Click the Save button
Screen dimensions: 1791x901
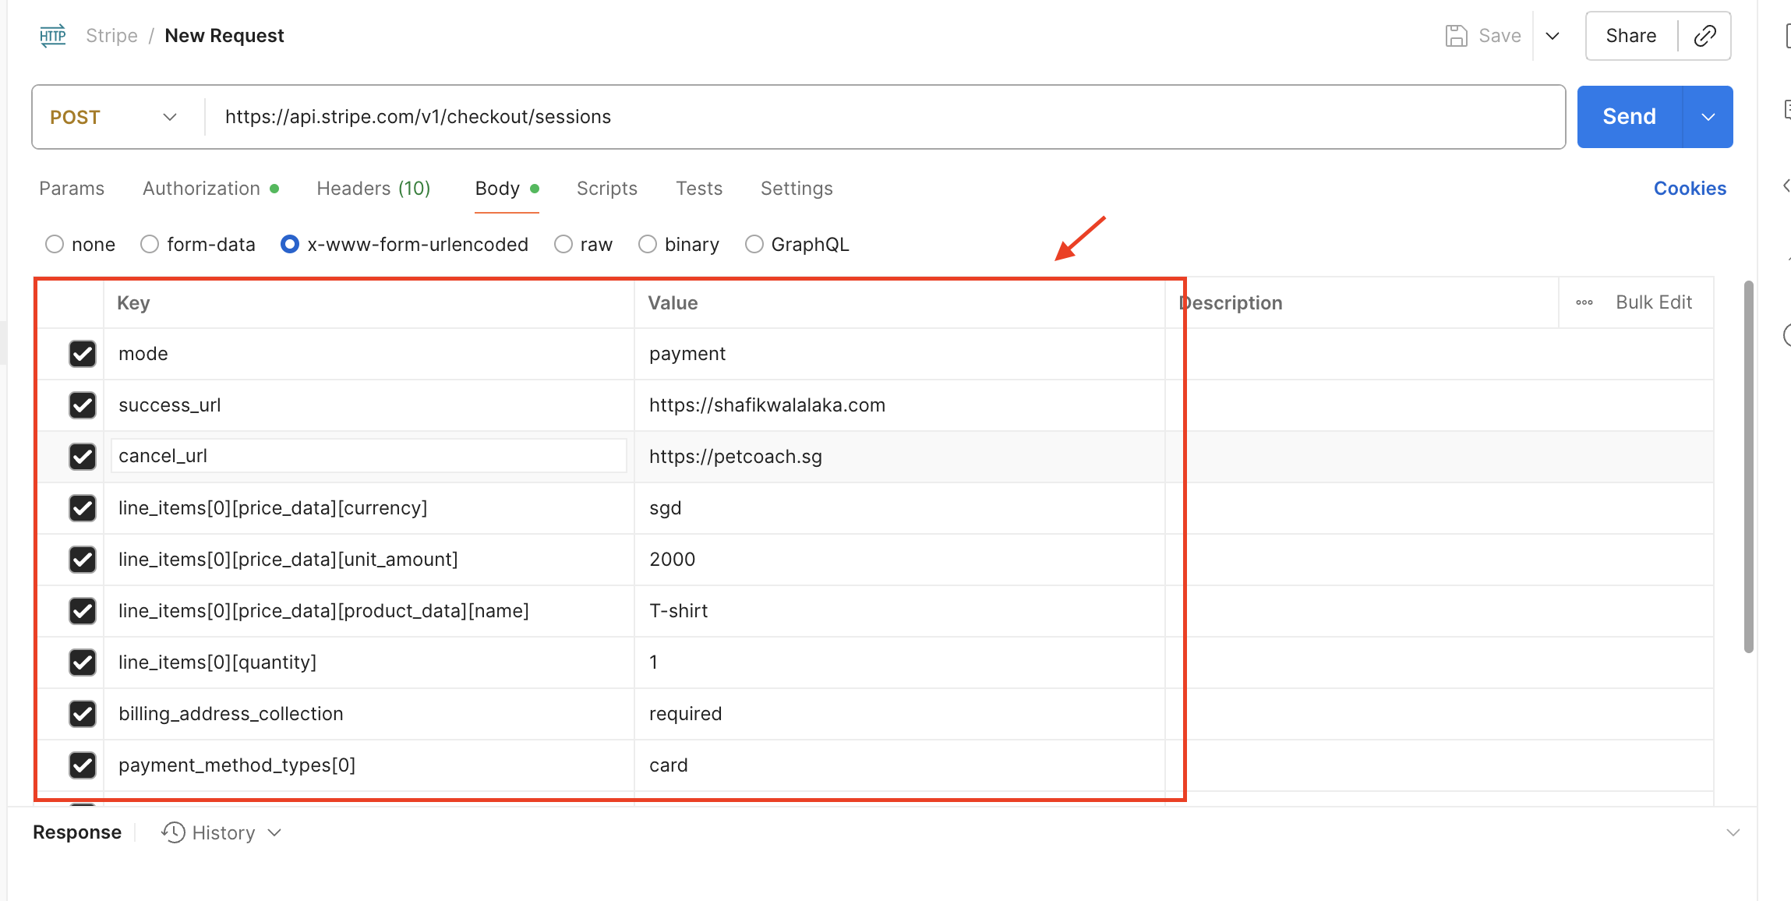pyautogui.click(x=1483, y=36)
